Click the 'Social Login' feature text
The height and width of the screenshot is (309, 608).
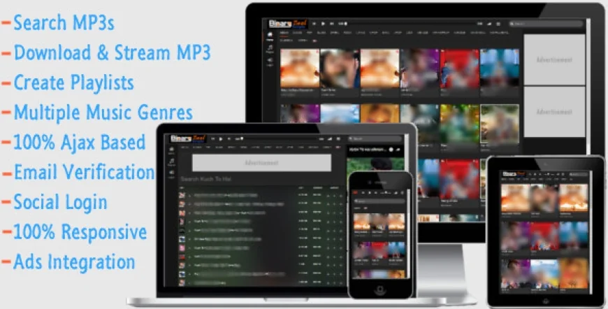pos(61,202)
